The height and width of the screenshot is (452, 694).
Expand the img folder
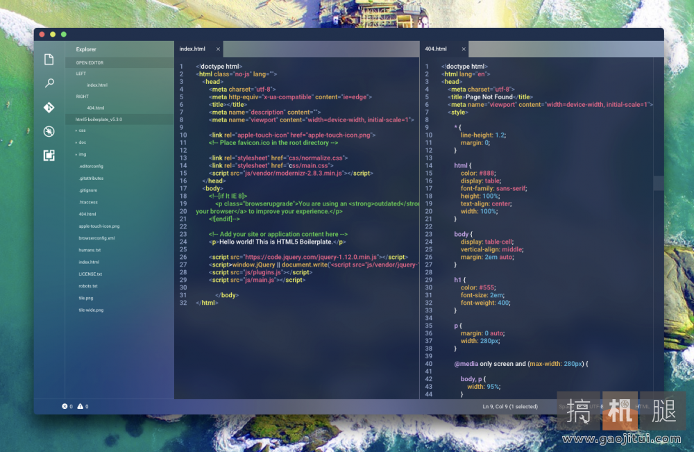tap(83, 155)
